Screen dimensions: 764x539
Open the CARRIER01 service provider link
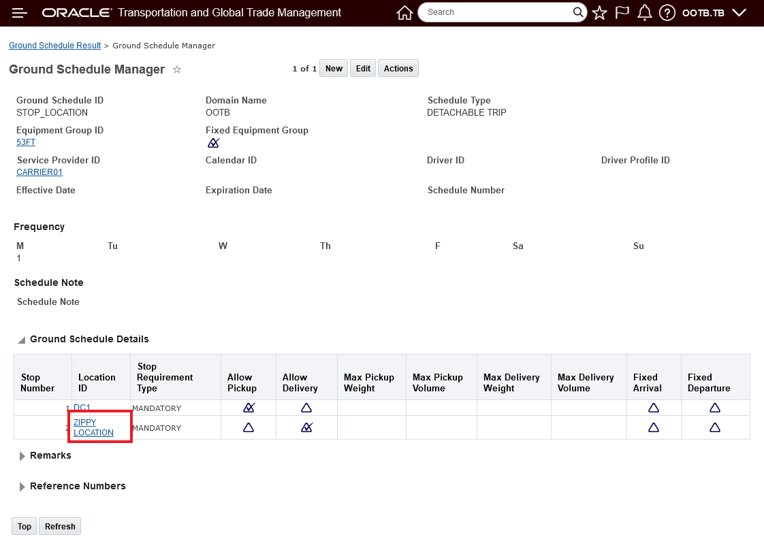[39, 172]
